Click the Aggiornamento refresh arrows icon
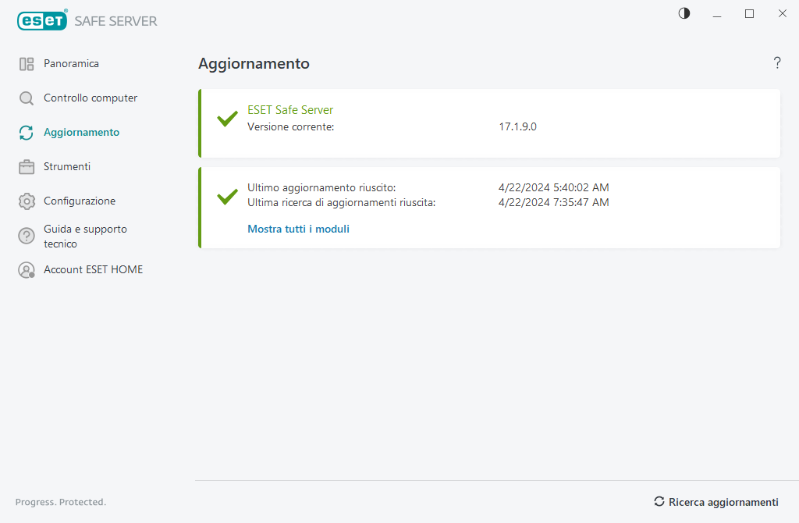The width and height of the screenshot is (799, 523). coord(27,133)
